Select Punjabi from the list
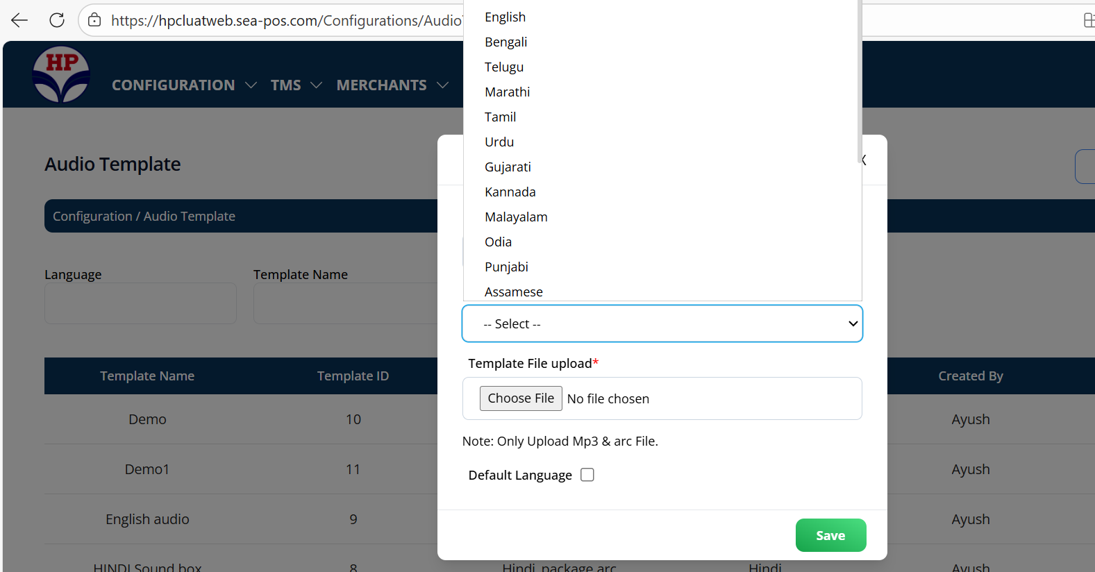The image size is (1095, 572). (506, 267)
